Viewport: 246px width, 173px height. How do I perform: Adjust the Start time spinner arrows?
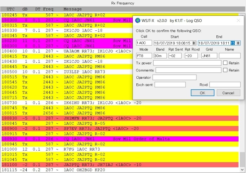pyautogui.click(x=194, y=43)
